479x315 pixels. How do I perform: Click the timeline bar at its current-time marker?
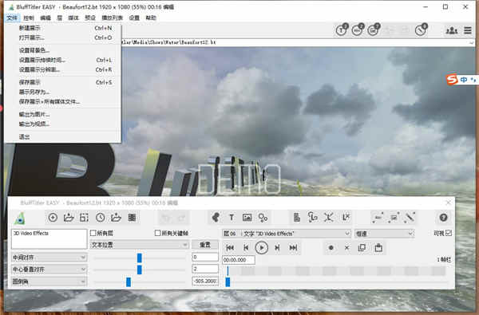pos(228,270)
